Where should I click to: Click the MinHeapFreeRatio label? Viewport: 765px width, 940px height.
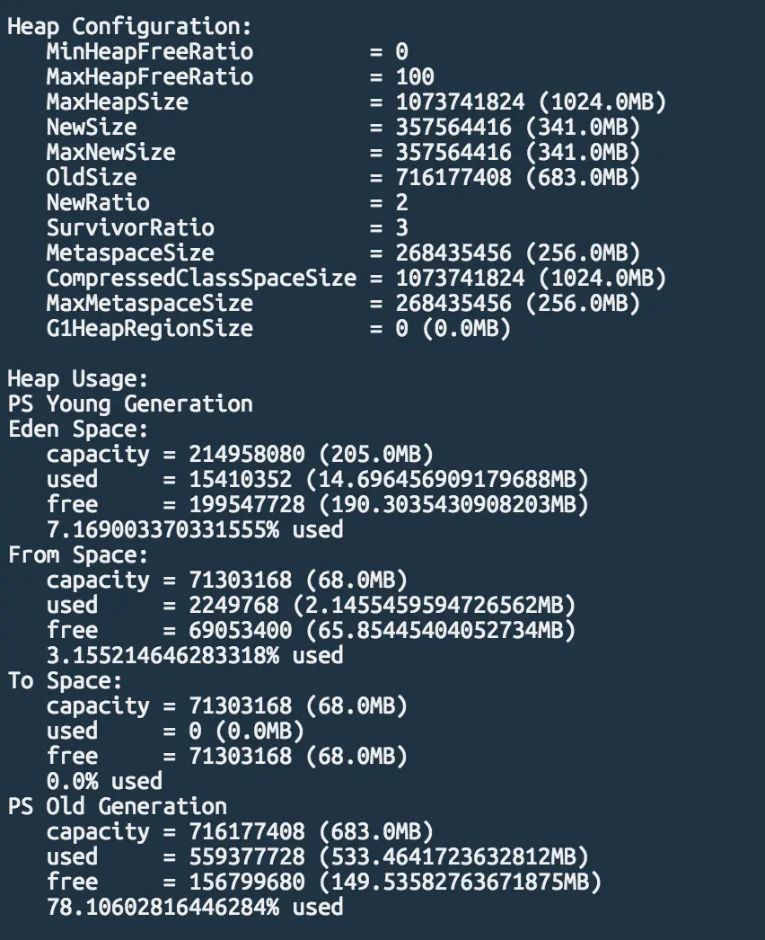tap(149, 51)
